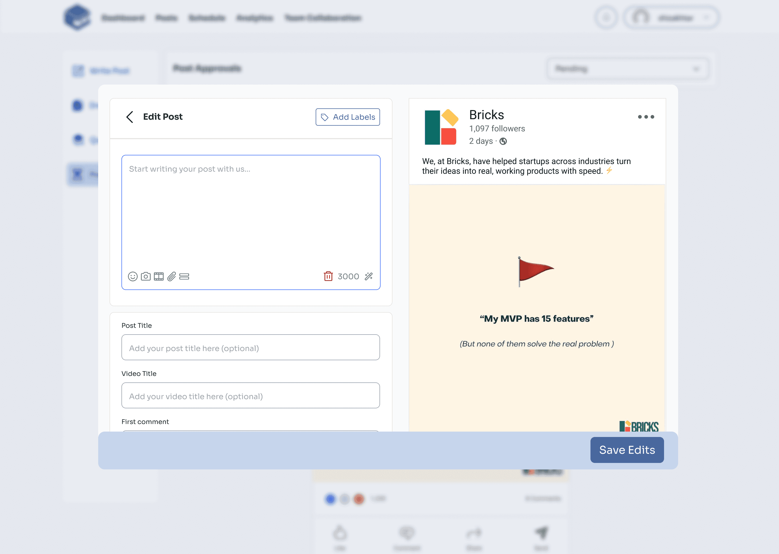Screen dimensions: 779x554
Task: Click the Add Labels button
Action: (x=348, y=117)
